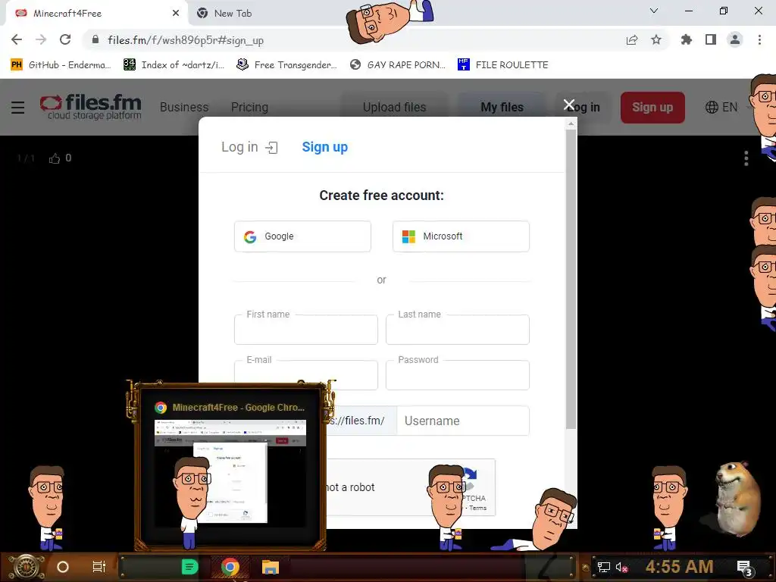Click the Minecraft4Free window preview thumbnail
Screen dimensions: 776x582
click(x=230, y=473)
